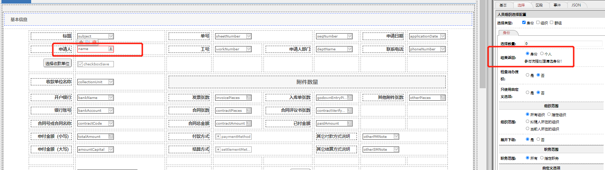Select the seqNumber field
The image size is (605, 170).
pyautogui.click(x=334, y=36)
